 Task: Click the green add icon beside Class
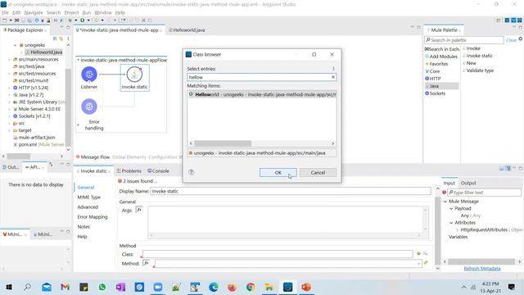(x=418, y=253)
